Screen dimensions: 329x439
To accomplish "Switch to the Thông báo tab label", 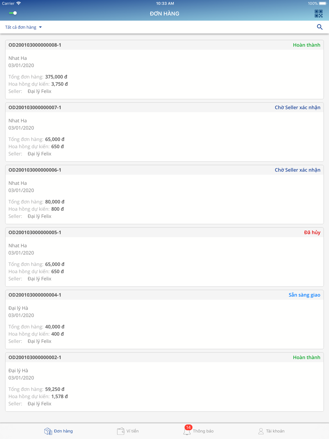I will click(x=203, y=431).
